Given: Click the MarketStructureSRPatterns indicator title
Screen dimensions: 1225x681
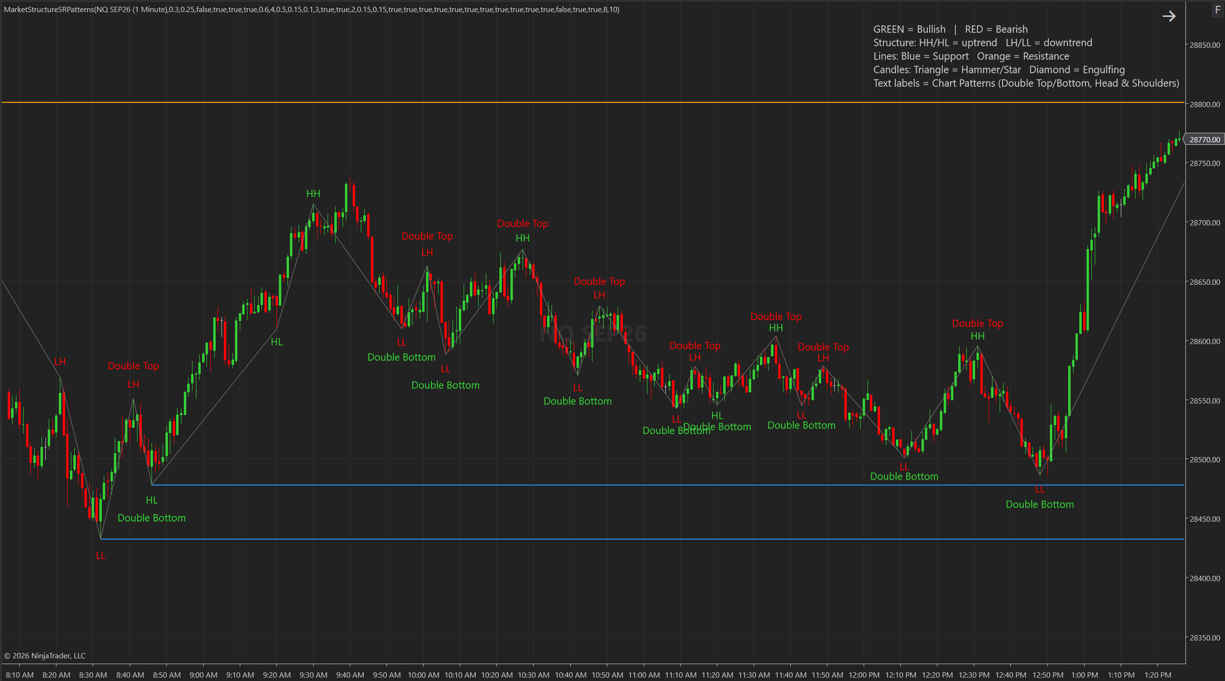Looking at the screenshot, I should click(x=312, y=9).
